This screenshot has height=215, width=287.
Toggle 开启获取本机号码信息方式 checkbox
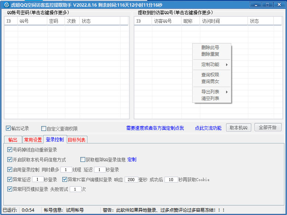point(10,160)
